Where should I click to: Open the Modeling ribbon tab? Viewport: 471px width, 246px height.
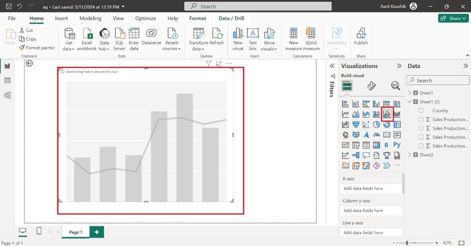(90, 18)
